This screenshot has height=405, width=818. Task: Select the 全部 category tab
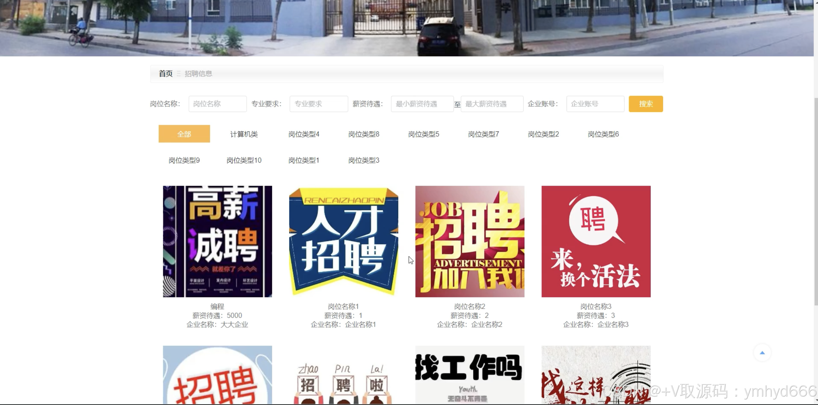(184, 134)
